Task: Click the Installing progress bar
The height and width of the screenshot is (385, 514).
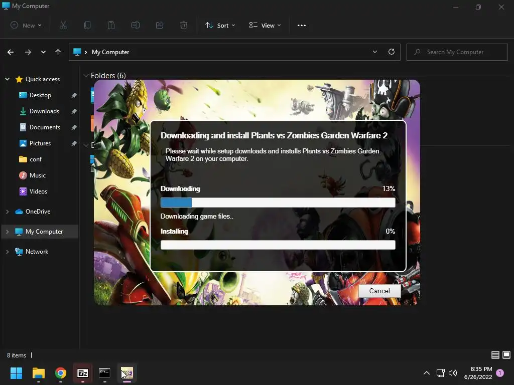Action: tap(278, 245)
